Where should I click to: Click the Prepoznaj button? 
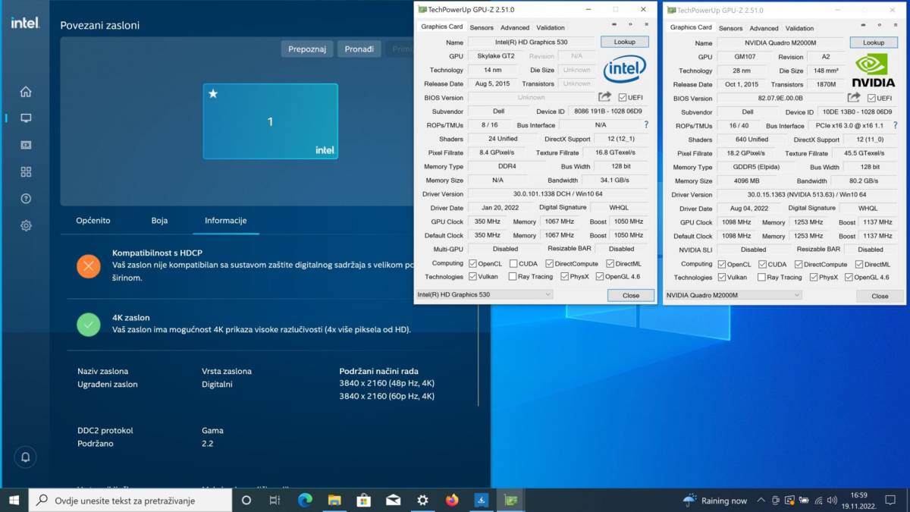point(307,49)
